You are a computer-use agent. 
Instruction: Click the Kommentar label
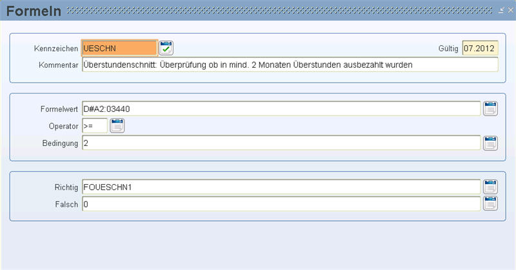59,65
